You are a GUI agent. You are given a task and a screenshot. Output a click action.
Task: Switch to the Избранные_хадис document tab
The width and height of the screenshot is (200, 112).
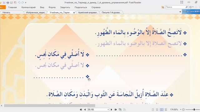click(x=35, y=12)
